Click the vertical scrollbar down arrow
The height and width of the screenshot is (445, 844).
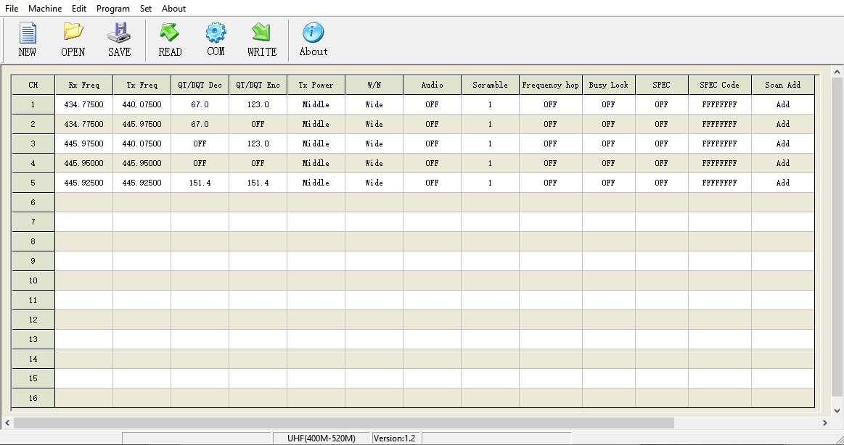pos(837,411)
